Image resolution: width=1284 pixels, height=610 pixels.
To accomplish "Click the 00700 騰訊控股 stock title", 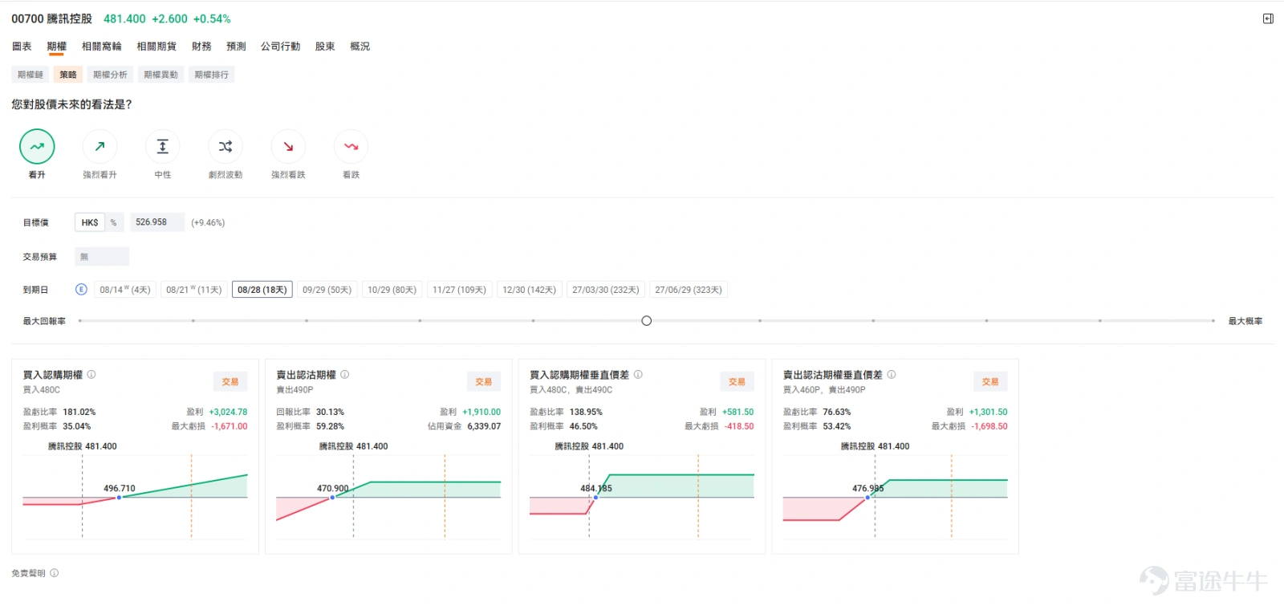I will tap(51, 18).
